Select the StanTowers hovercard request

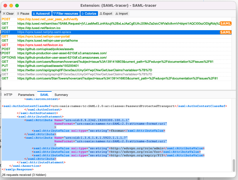click(x=88, y=78)
